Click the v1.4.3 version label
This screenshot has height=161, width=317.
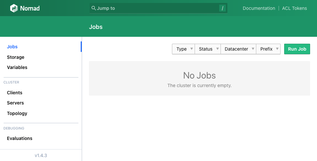click(x=41, y=155)
